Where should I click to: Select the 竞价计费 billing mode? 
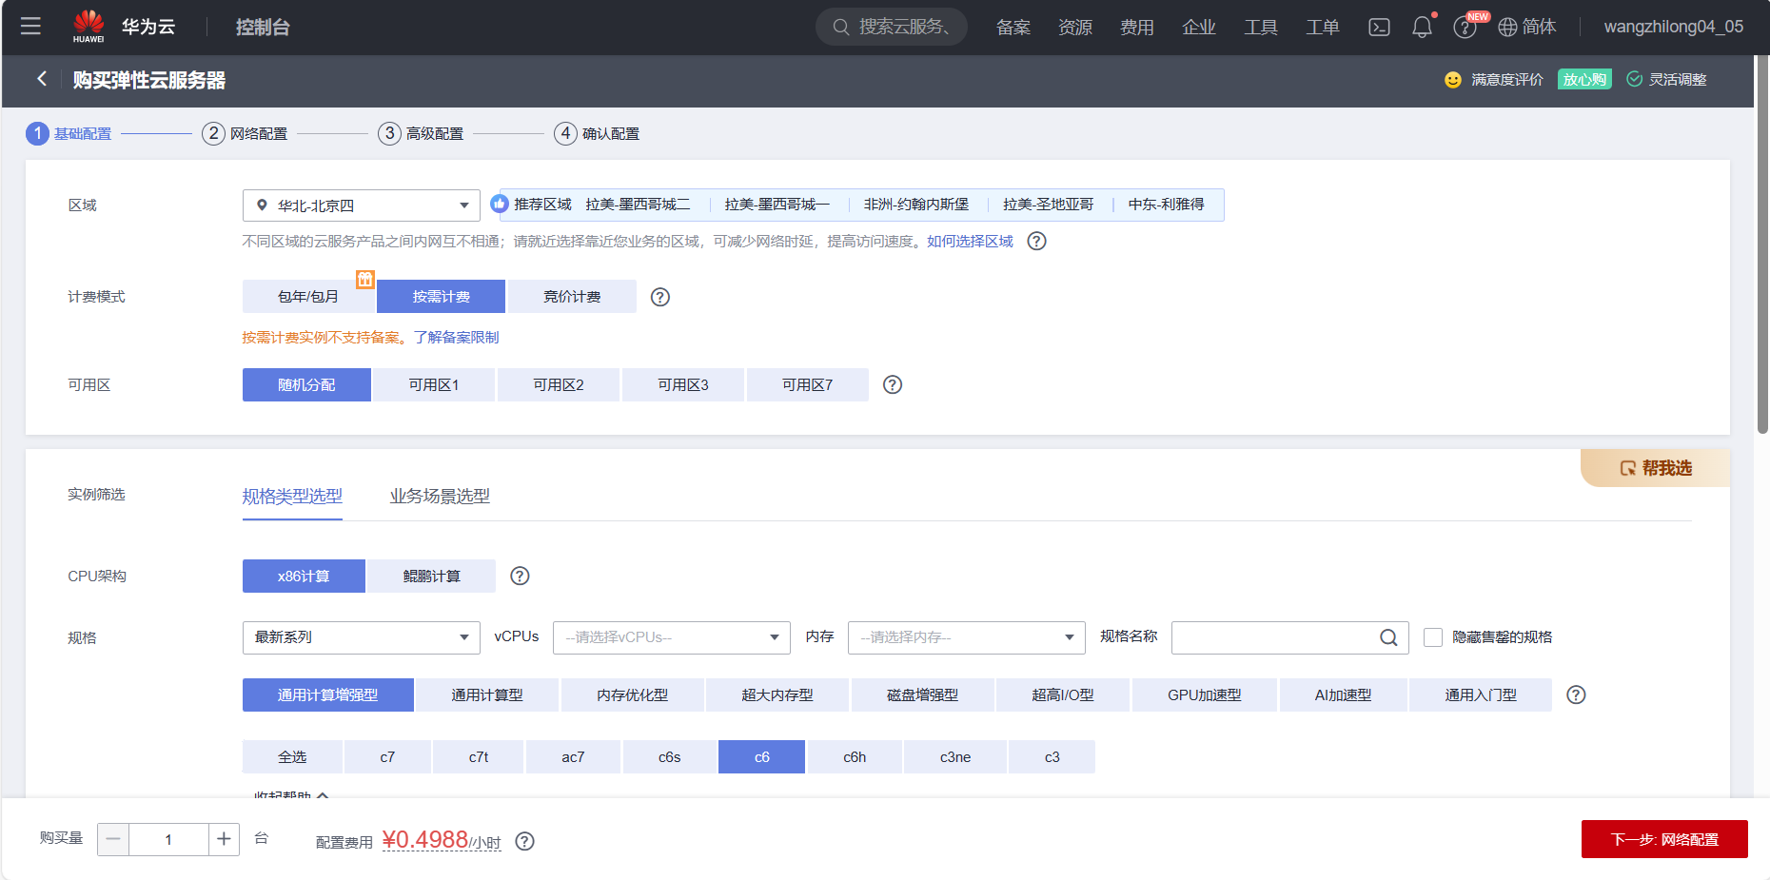(571, 296)
